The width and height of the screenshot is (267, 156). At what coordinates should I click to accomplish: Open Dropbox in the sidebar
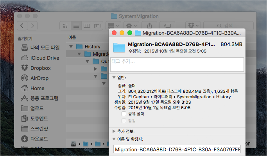[x=36, y=68]
